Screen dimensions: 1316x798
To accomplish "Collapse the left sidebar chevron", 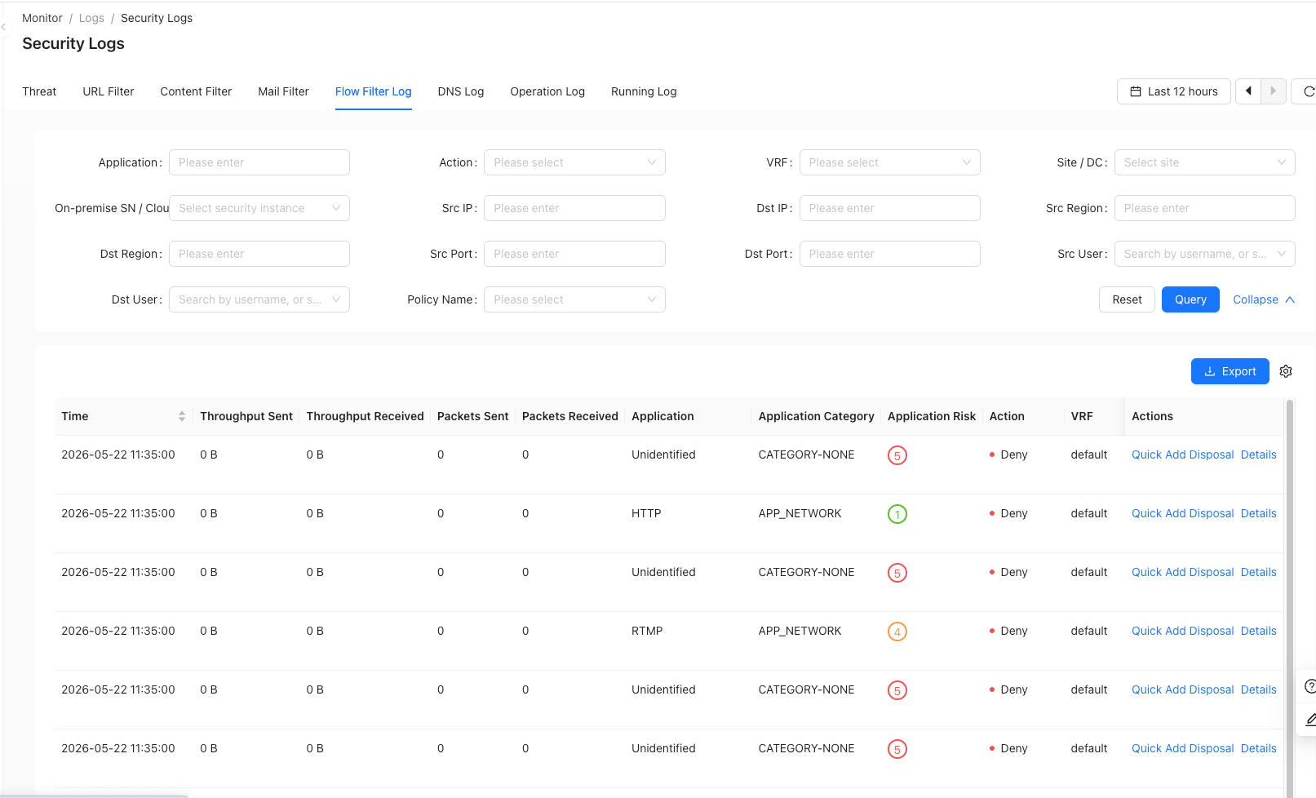I will pos(3,27).
